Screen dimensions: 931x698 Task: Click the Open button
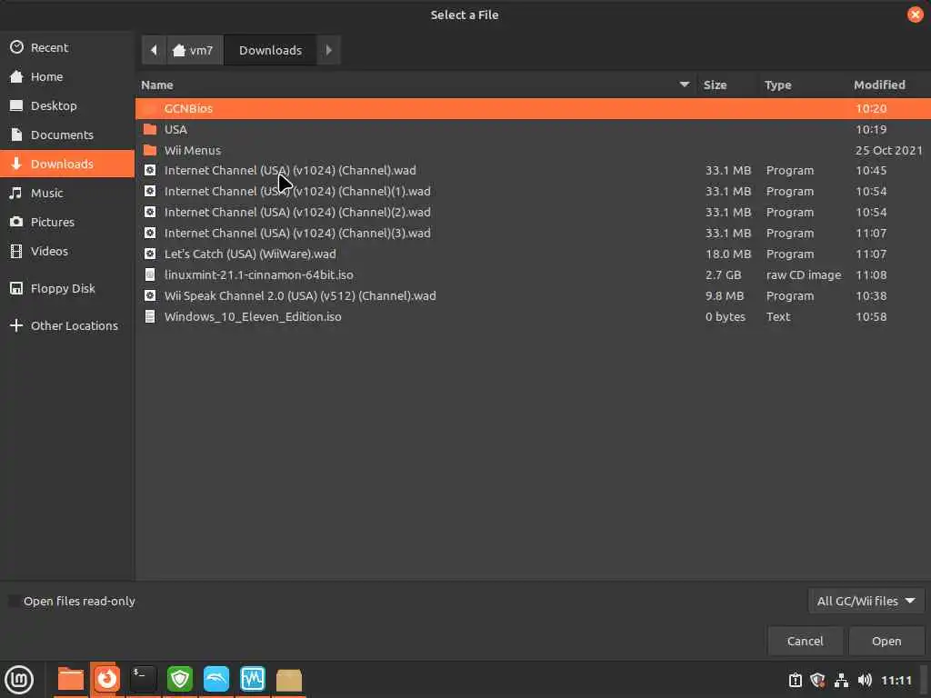(886, 641)
